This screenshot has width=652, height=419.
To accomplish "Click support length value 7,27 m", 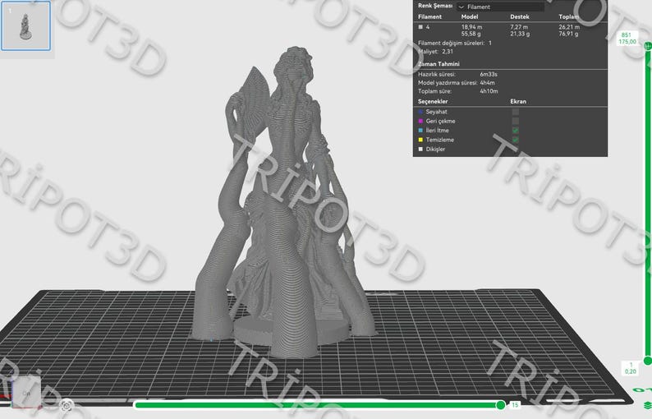I will (x=519, y=27).
